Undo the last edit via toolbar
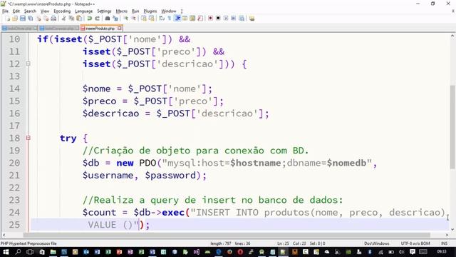Screen dimensions: 456x257 (90, 19)
